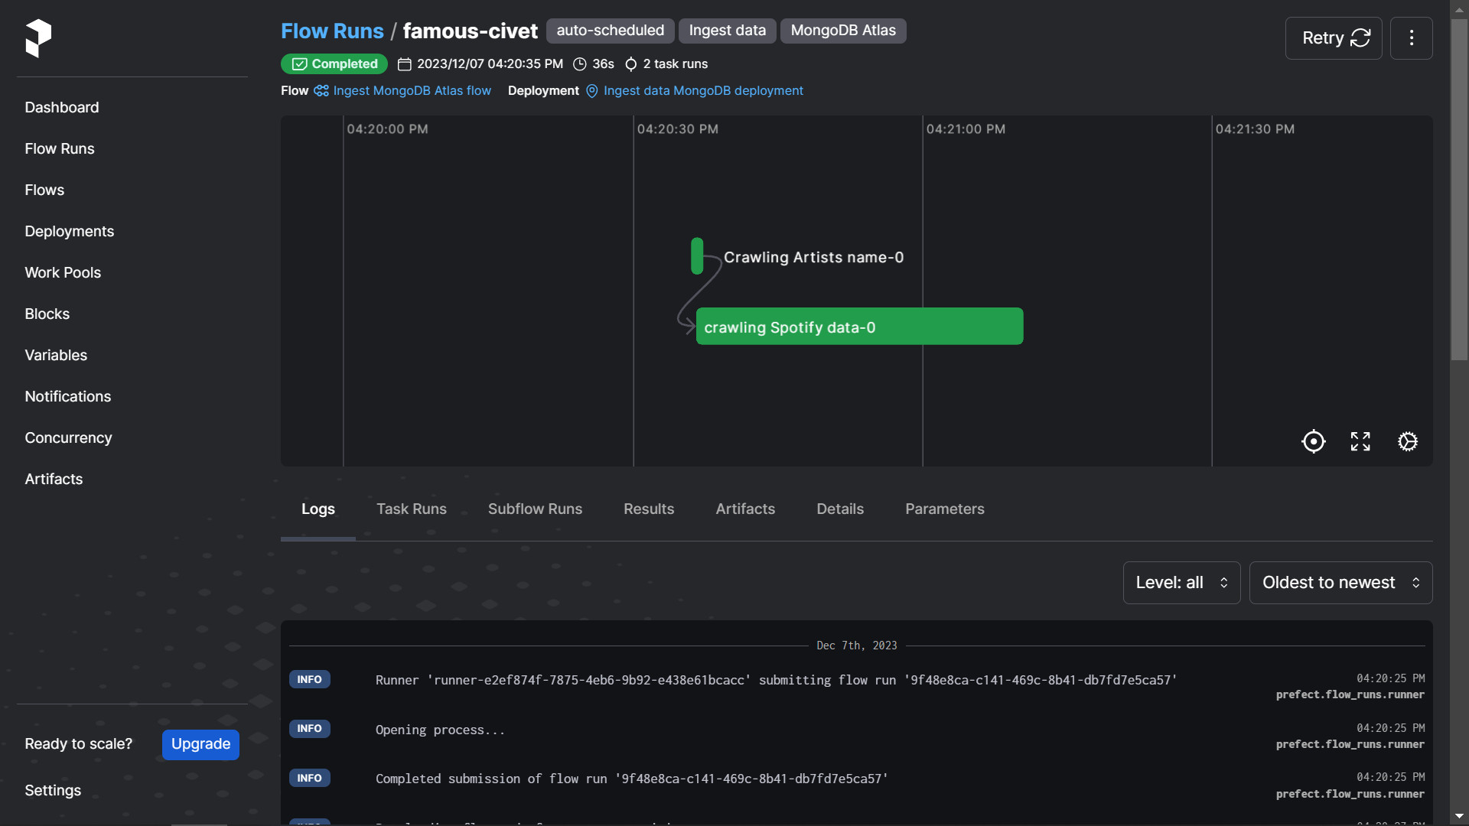Enter fullscreen for the run graph
1469x826 pixels.
tap(1360, 441)
